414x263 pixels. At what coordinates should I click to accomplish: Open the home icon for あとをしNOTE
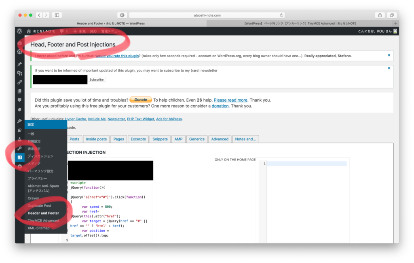(x=29, y=31)
